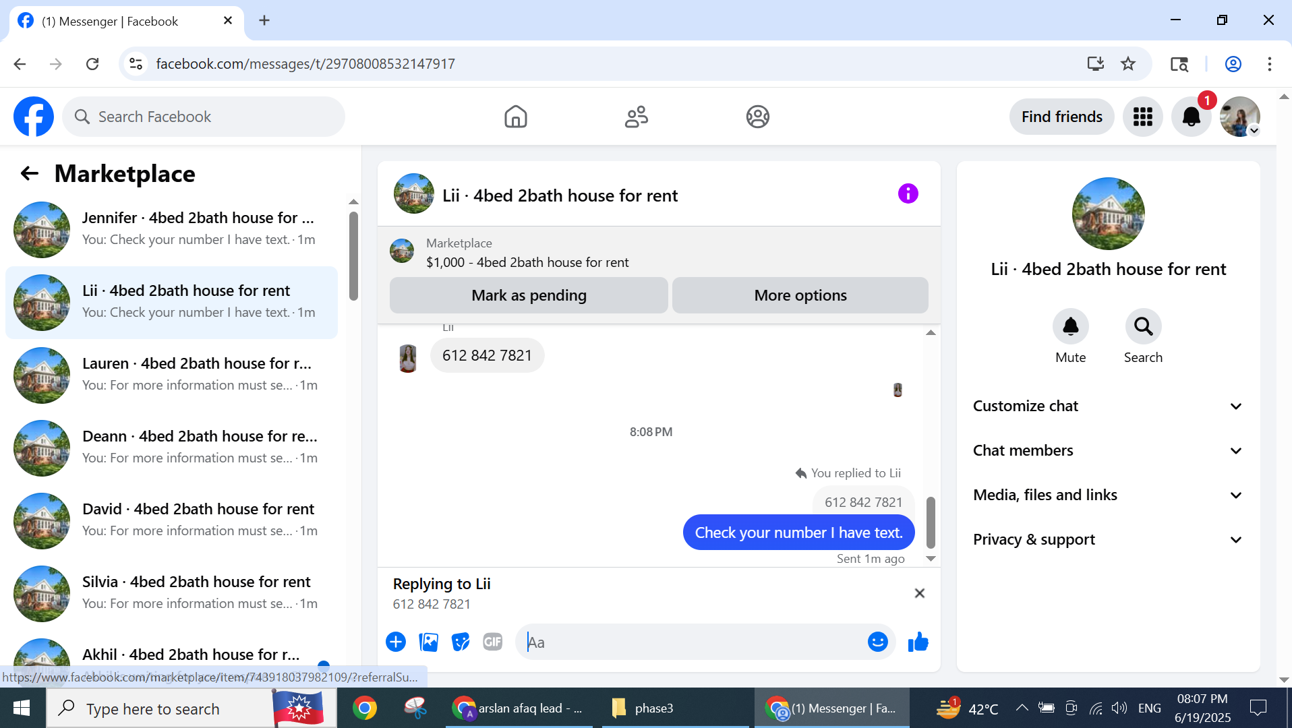Screen dimensions: 1292x728
Task: Open the Chrome side search icon
Action: [1179, 64]
